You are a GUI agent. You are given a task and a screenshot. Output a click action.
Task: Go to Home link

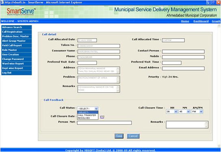click(x=185, y=21)
